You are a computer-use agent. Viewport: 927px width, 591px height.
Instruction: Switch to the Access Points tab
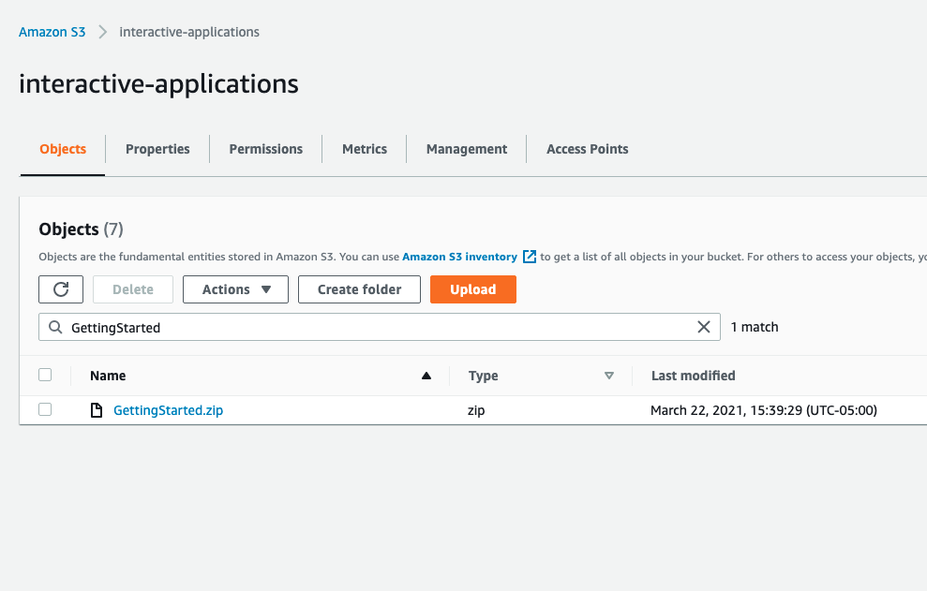tap(587, 149)
